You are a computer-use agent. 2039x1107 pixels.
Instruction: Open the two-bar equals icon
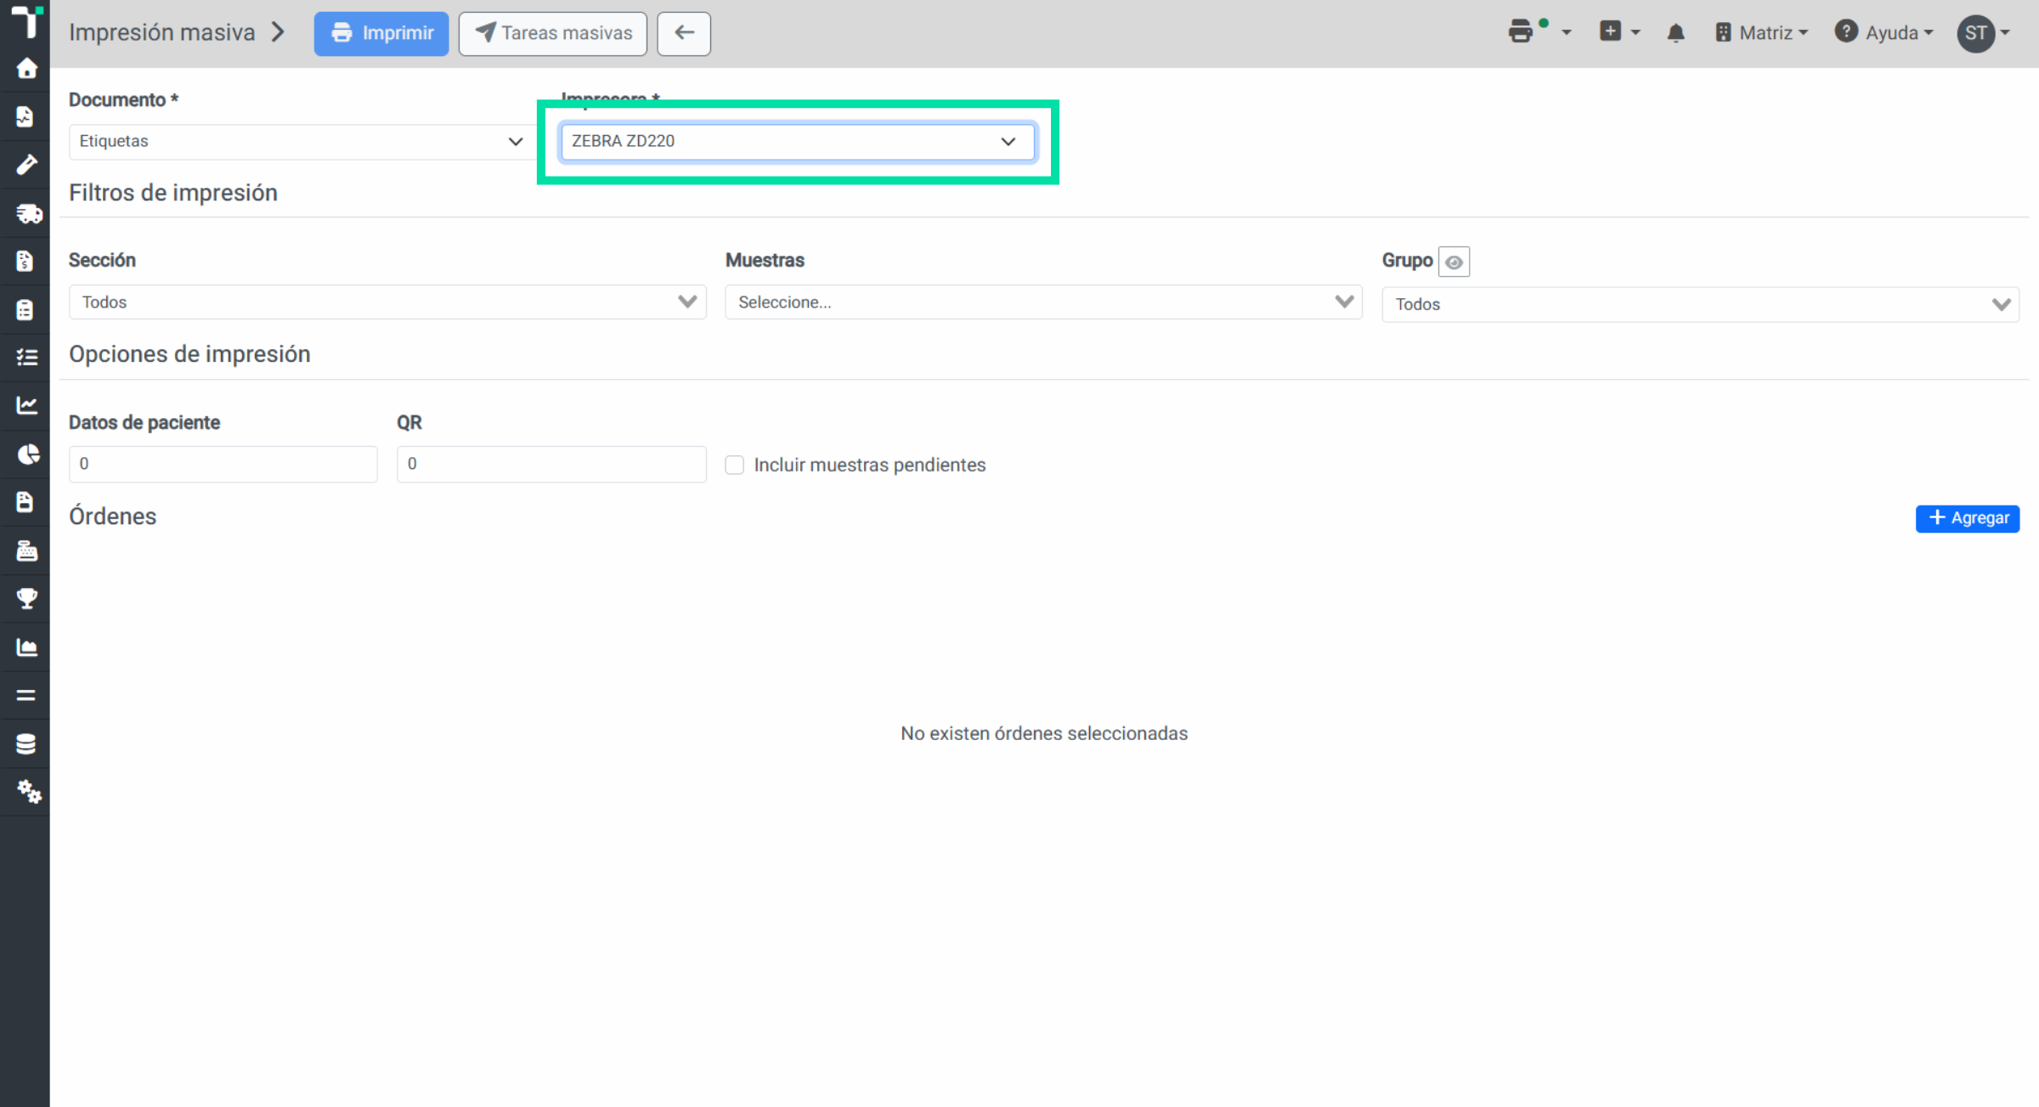point(25,695)
